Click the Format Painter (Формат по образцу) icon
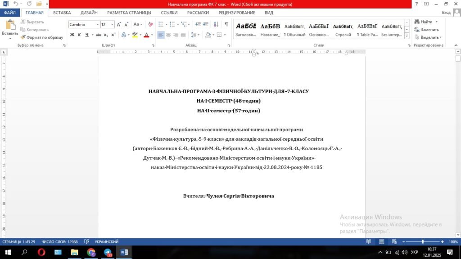This screenshot has height=259, width=461. tap(23, 37)
